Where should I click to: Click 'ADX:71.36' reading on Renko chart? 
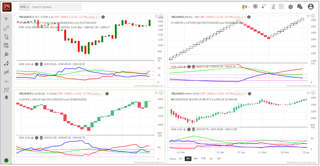tap(203, 66)
